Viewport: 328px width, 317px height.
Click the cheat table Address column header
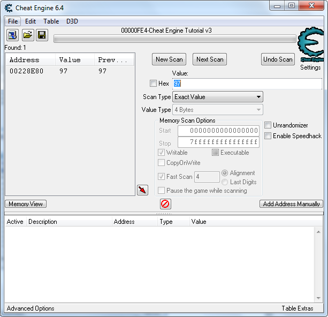click(135, 222)
